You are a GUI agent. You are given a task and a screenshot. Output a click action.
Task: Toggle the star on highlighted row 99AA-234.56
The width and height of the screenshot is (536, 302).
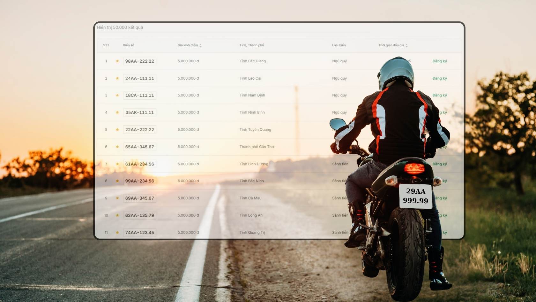(117, 181)
